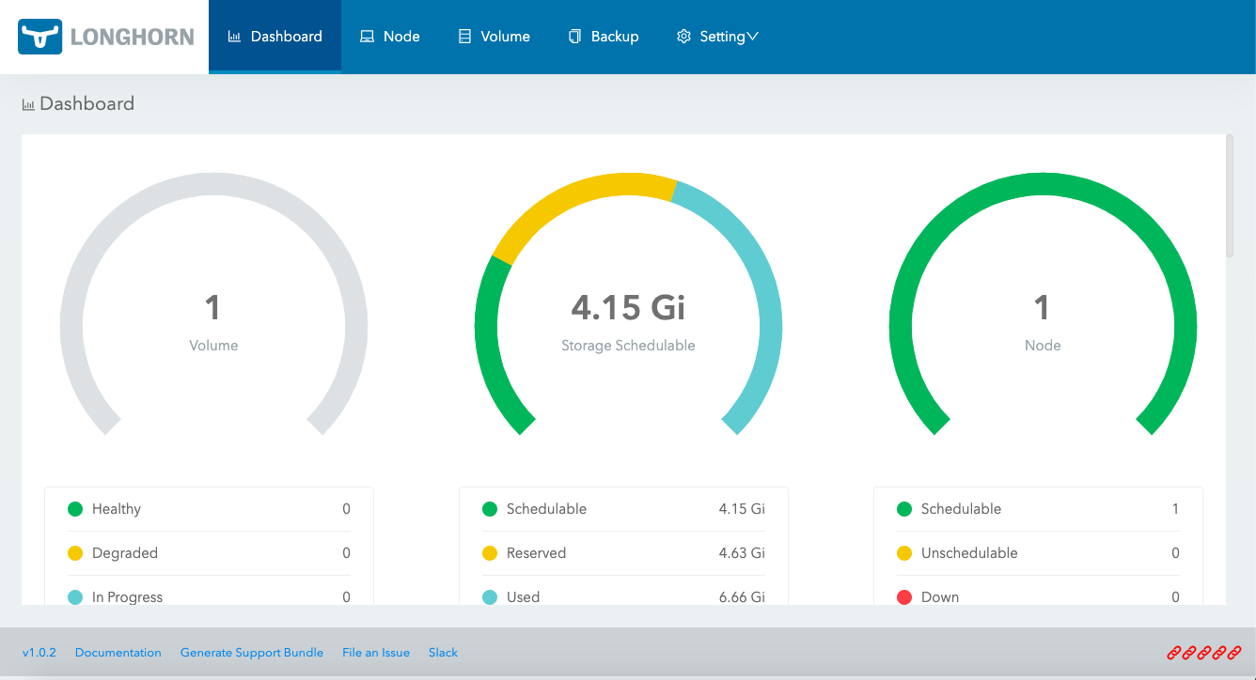Click the chart icon beside the Dashboard heading

click(x=27, y=104)
